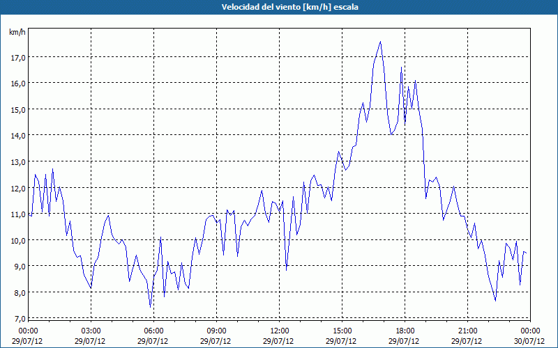Select the '8,0' y-axis label
Image resolution: width=558 pixels, height=348 pixels.
click(x=20, y=292)
